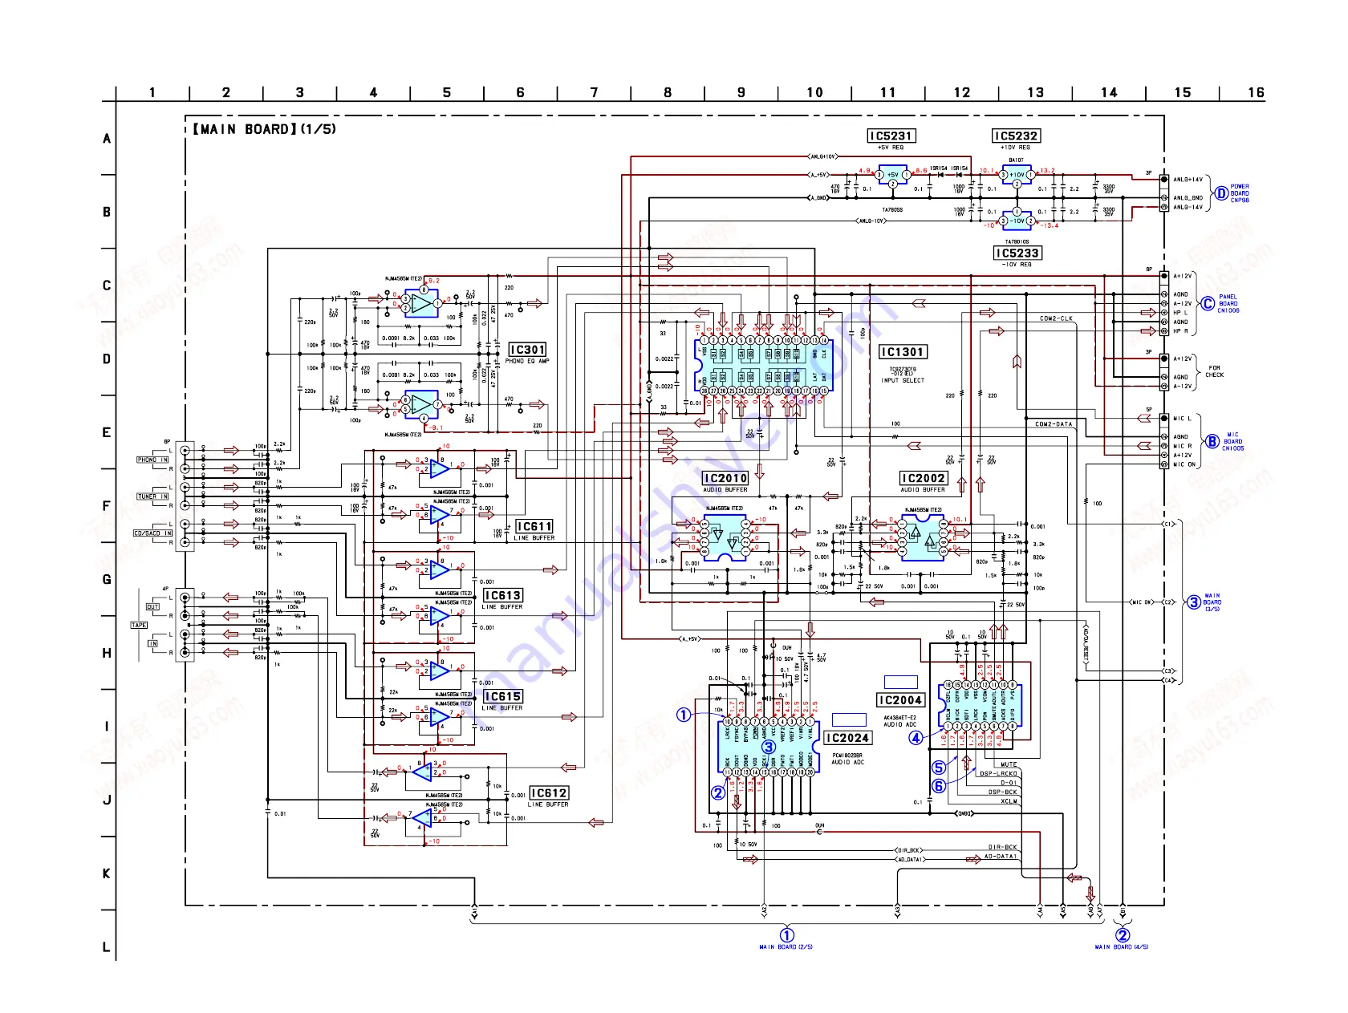This screenshot has width=1348, height=1013.
Task: Click the MIC ON pin label
Action: (1184, 464)
